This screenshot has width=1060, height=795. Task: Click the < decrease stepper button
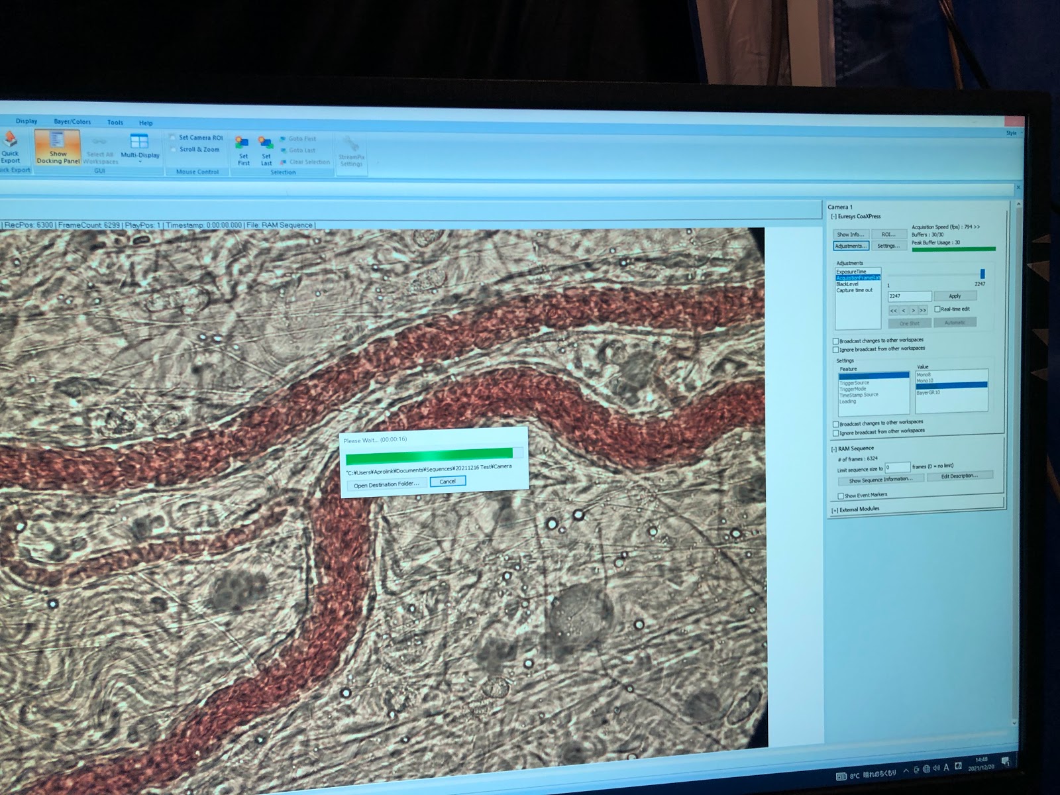[x=904, y=310]
